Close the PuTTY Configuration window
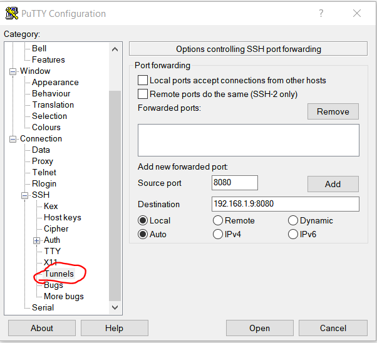This screenshot has height=343, width=377. (x=357, y=13)
